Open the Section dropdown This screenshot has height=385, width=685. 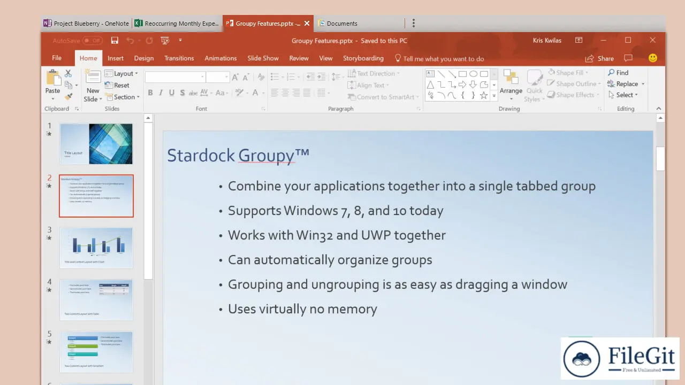pyautogui.click(x=123, y=97)
